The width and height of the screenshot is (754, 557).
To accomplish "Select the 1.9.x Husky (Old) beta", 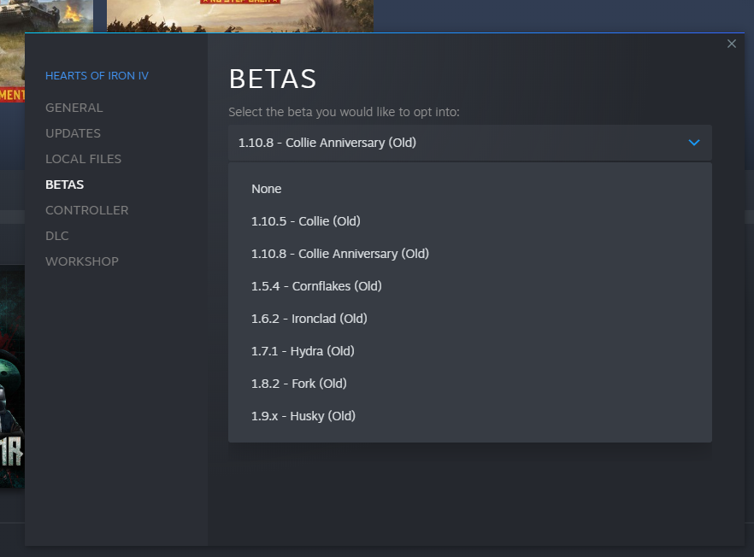I will [x=302, y=415].
